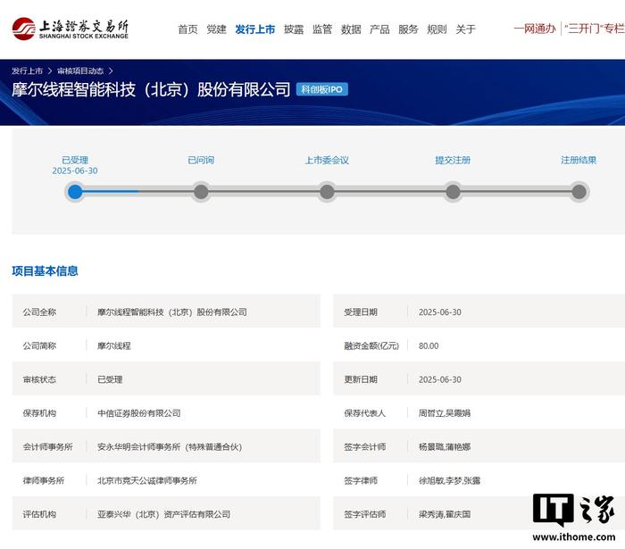Viewport: 625px width, 549px height.
Task: Click the 2025-06-30 date under 已受理
Action: [75, 171]
